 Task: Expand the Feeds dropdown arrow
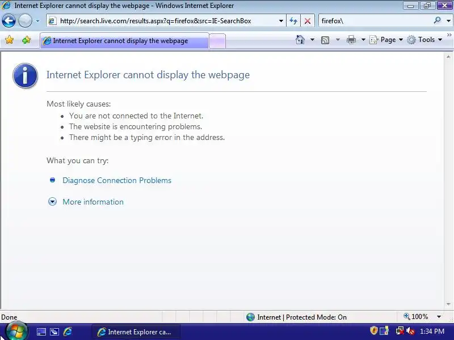[338, 40]
